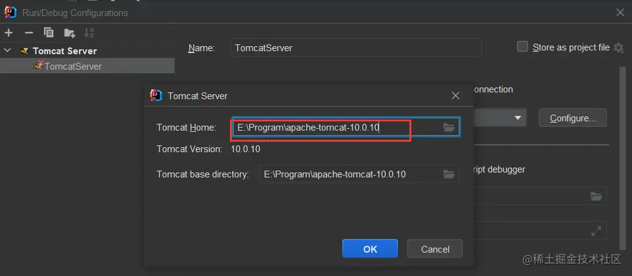This screenshot has width=632, height=276.
Task: Click the Tomcat base directory label
Action: tap(203, 174)
